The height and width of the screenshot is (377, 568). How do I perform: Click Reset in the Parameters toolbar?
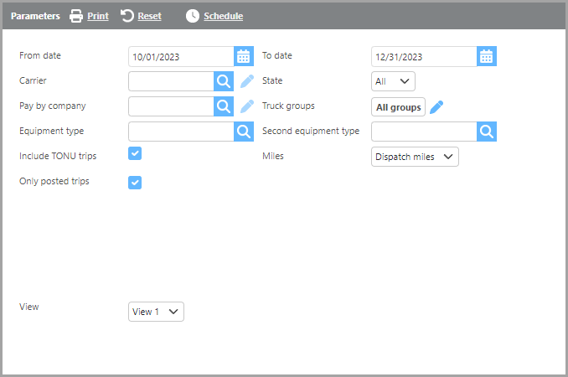141,16
